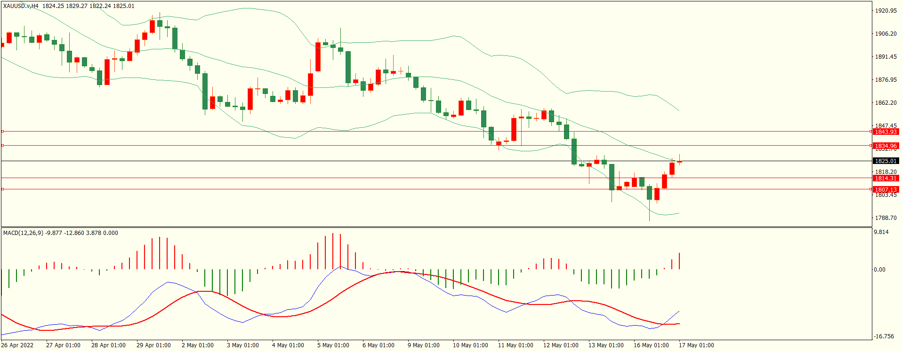Image resolution: width=902 pixels, height=351 pixels.
Task: Click the tallest red MACD histogram bar near 5 May
Action: (333, 251)
